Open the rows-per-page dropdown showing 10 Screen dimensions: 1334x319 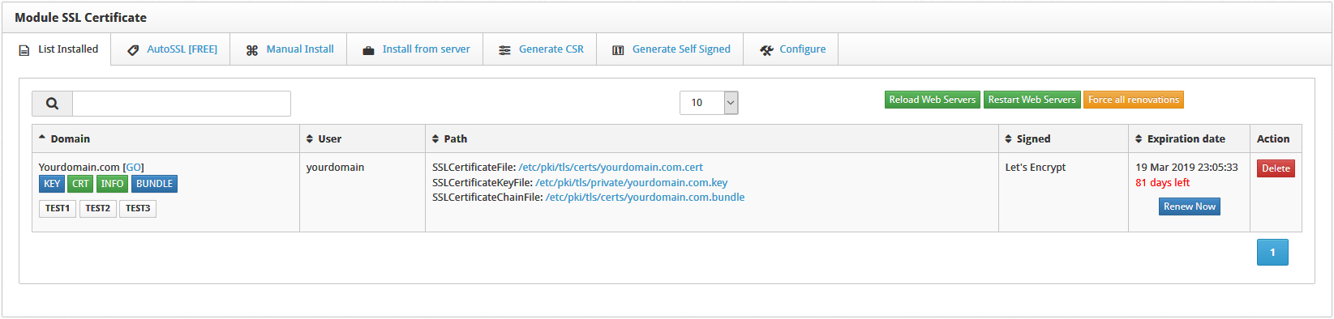pyautogui.click(x=709, y=103)
